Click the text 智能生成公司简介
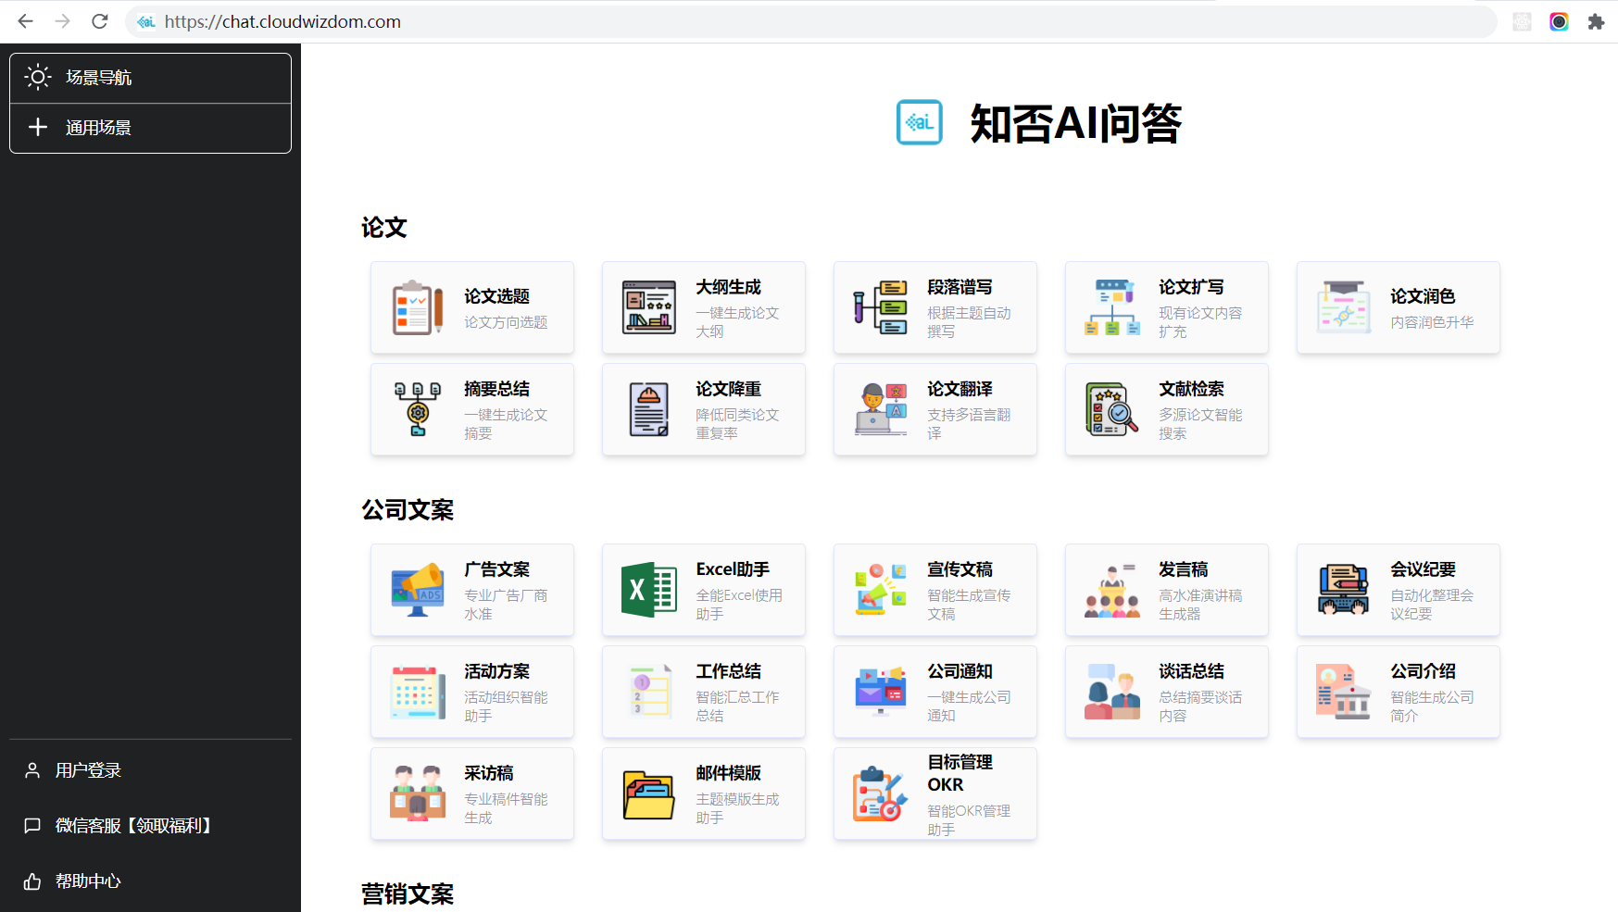 1432,706
